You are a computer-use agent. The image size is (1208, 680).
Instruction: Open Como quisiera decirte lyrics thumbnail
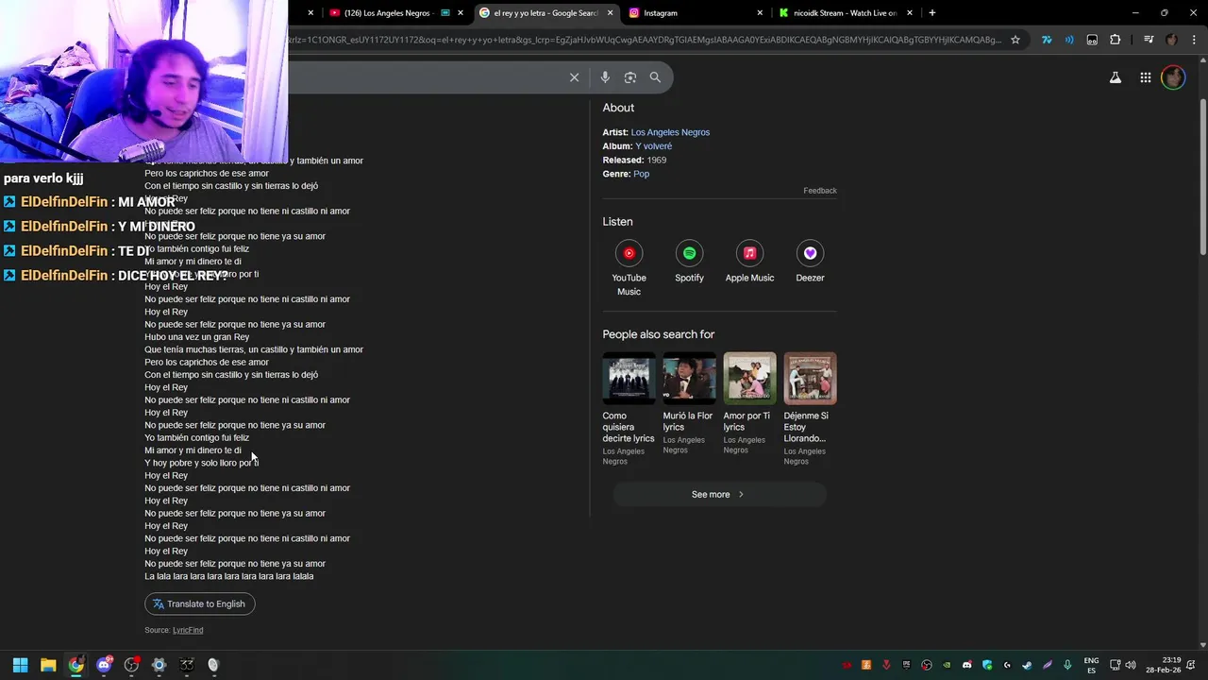(629, 378)
